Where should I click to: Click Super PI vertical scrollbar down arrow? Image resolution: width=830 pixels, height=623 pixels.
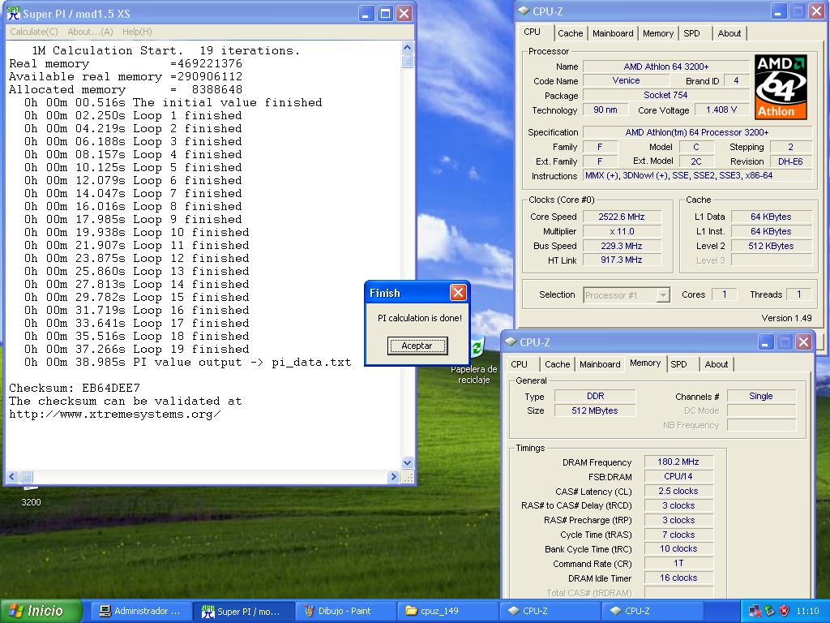(407, 462)
